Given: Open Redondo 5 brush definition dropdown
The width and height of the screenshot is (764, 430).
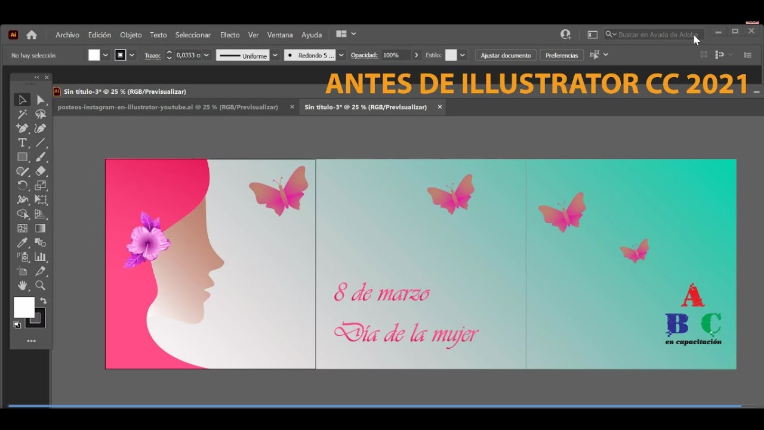Looking at the screenshot, I should click(341, 55).
